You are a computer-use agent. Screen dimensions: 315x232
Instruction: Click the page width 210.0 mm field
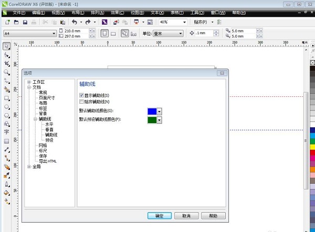coord(76,31)
